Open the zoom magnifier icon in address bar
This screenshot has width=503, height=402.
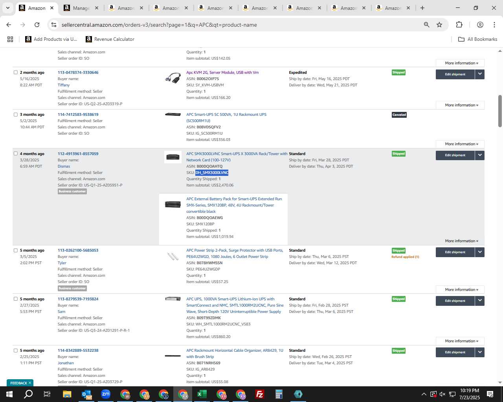426,25
